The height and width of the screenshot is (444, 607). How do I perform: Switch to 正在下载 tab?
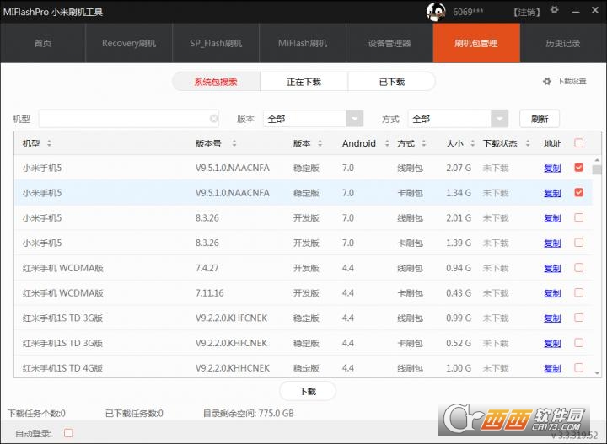(303, 82)
